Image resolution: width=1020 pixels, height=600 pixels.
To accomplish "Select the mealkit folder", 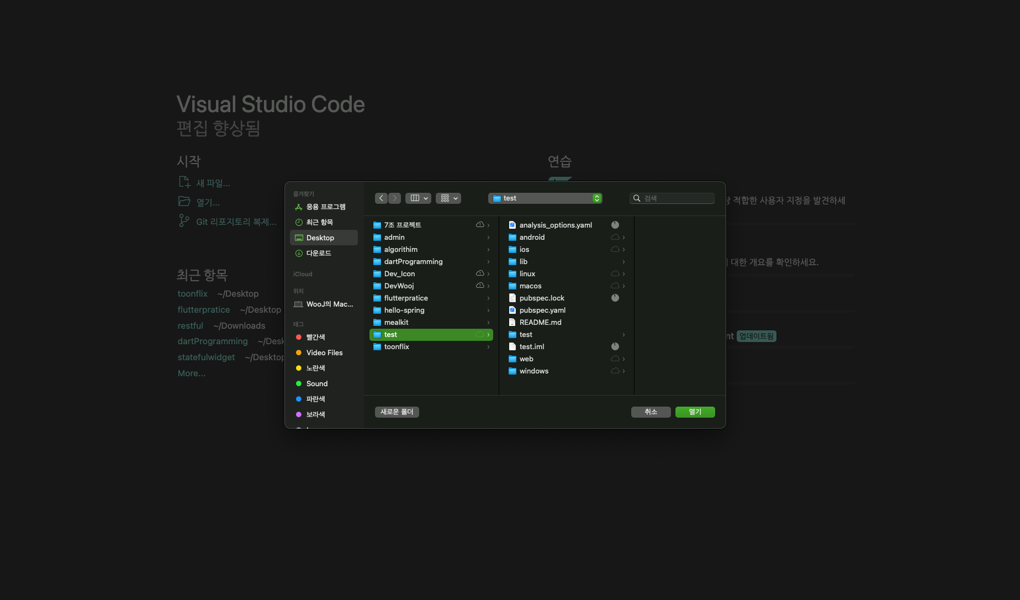I will [x=431, y=322].
